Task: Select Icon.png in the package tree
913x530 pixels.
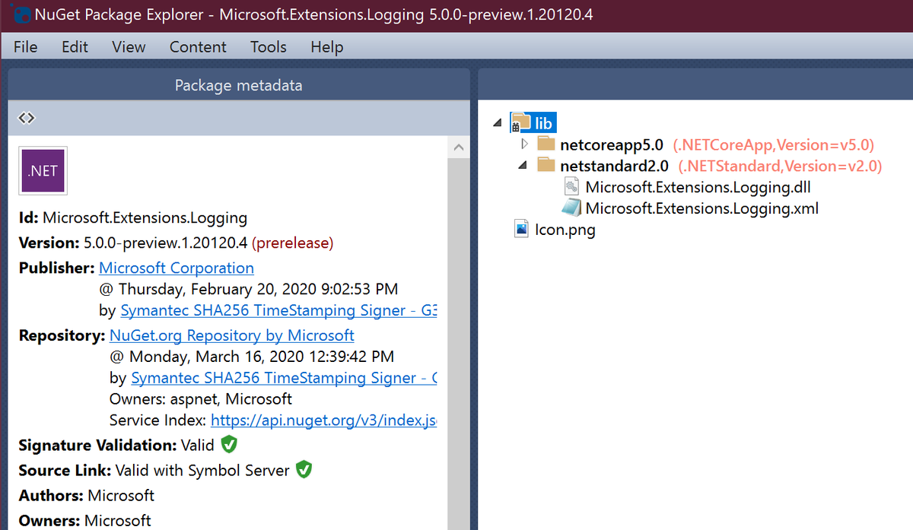Action: click(x=565, y=230)
